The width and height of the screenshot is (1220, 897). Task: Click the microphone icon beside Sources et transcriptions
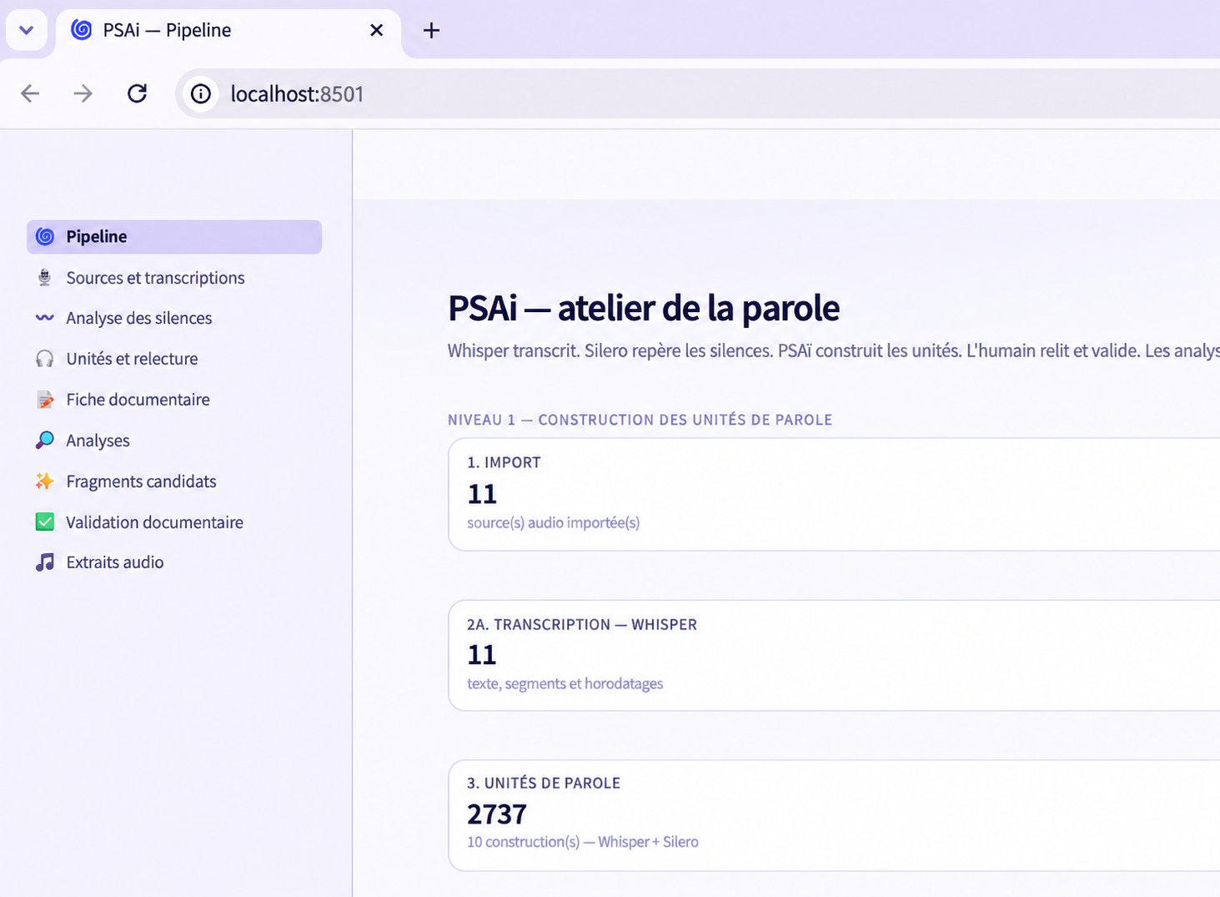pos(45,278)
